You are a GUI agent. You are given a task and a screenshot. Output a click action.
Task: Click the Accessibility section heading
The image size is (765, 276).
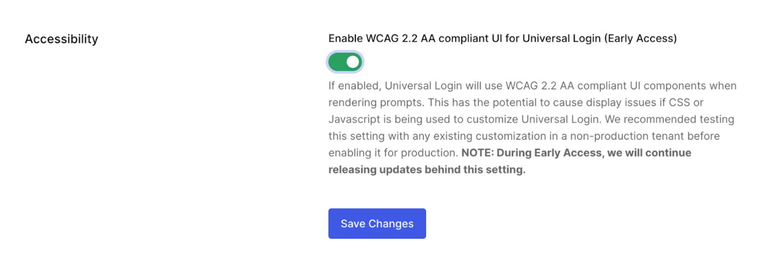click(61, 39)
